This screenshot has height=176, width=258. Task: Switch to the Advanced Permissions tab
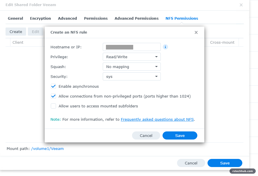point(137,19)
